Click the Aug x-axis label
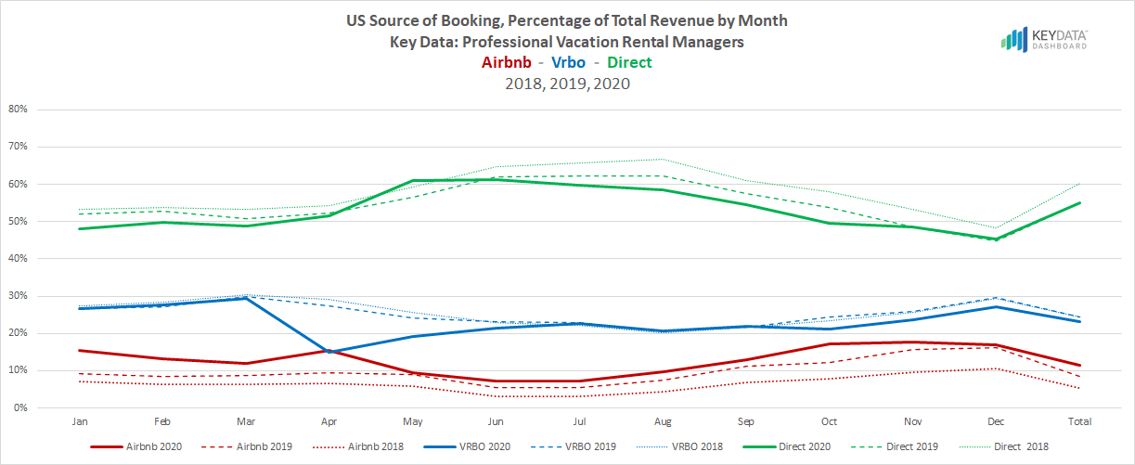This screenshot has height=465, width=1135. [x=662, y=421]
